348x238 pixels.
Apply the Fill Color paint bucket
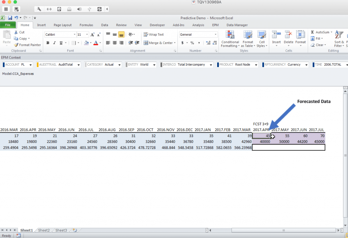pos(86,43)
